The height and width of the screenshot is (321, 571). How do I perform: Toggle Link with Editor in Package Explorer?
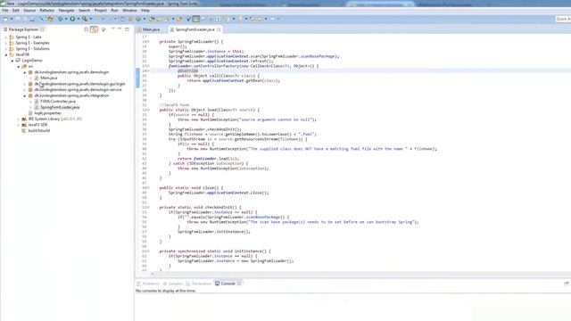[x=94, y=29]
